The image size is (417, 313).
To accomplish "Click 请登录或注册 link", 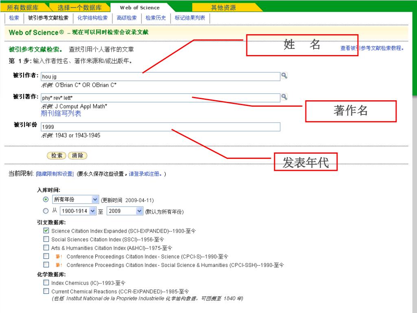I will pos(145,174).
